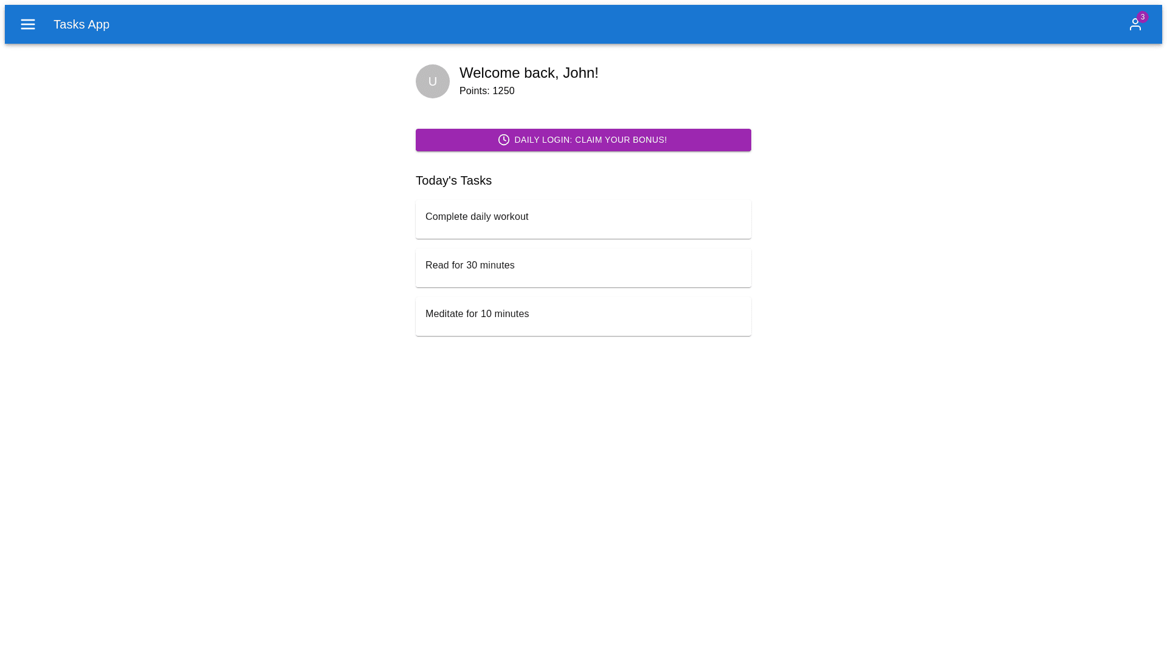Click the word Meditate in third task
Screen dimensions: 1167x656
444,314
